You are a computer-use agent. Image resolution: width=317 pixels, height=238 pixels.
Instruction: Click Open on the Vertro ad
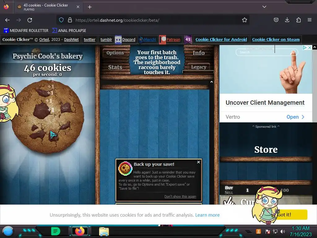295,117
